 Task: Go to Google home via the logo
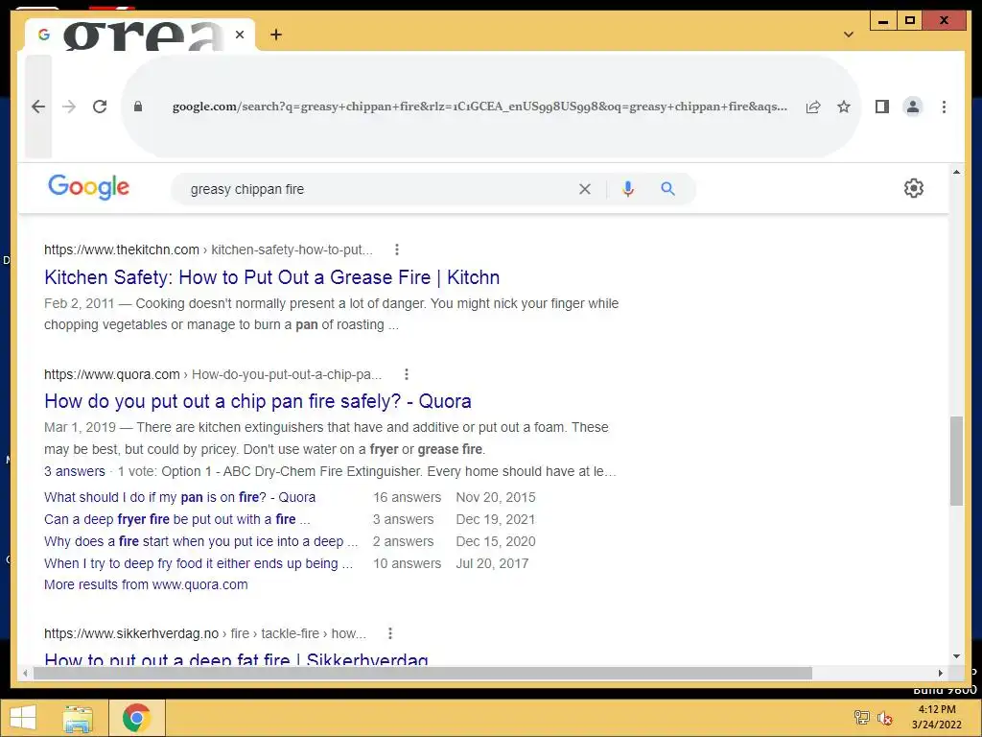(x=88, y=187)
